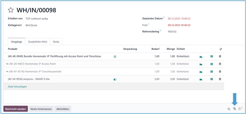Click the followers person icon
The height and width of the screenshot is (114, 246).
pos(239,109)
